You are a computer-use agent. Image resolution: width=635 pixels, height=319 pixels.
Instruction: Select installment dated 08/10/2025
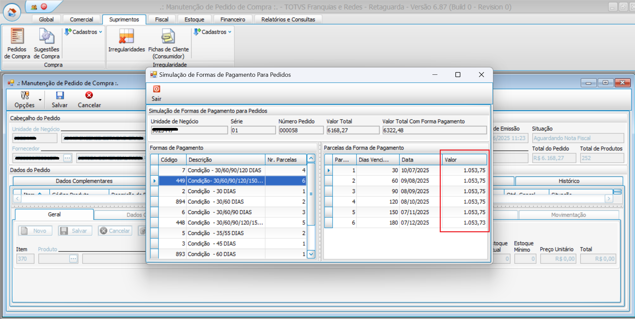[x=405, y=202]
